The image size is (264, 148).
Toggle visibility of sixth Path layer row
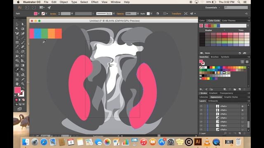point(201,126)
